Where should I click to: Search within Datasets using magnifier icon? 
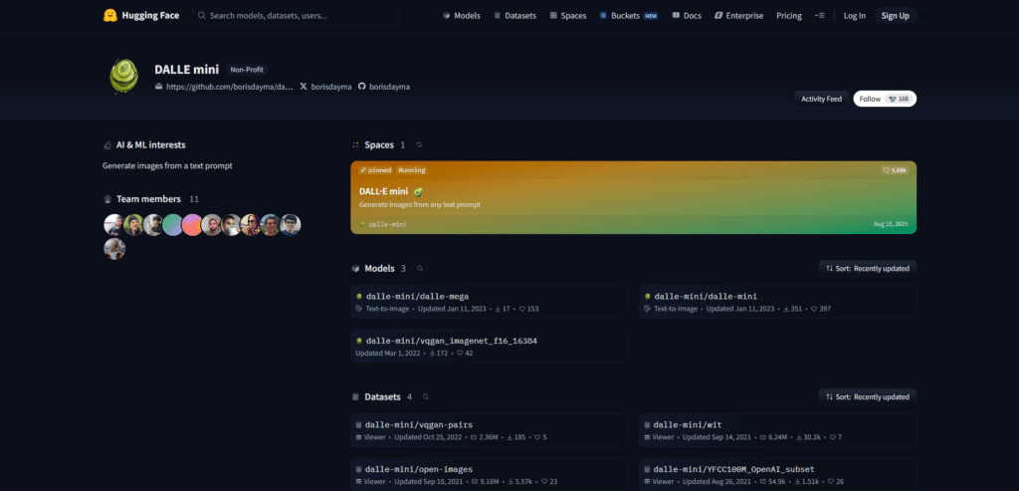pos(426,396)
